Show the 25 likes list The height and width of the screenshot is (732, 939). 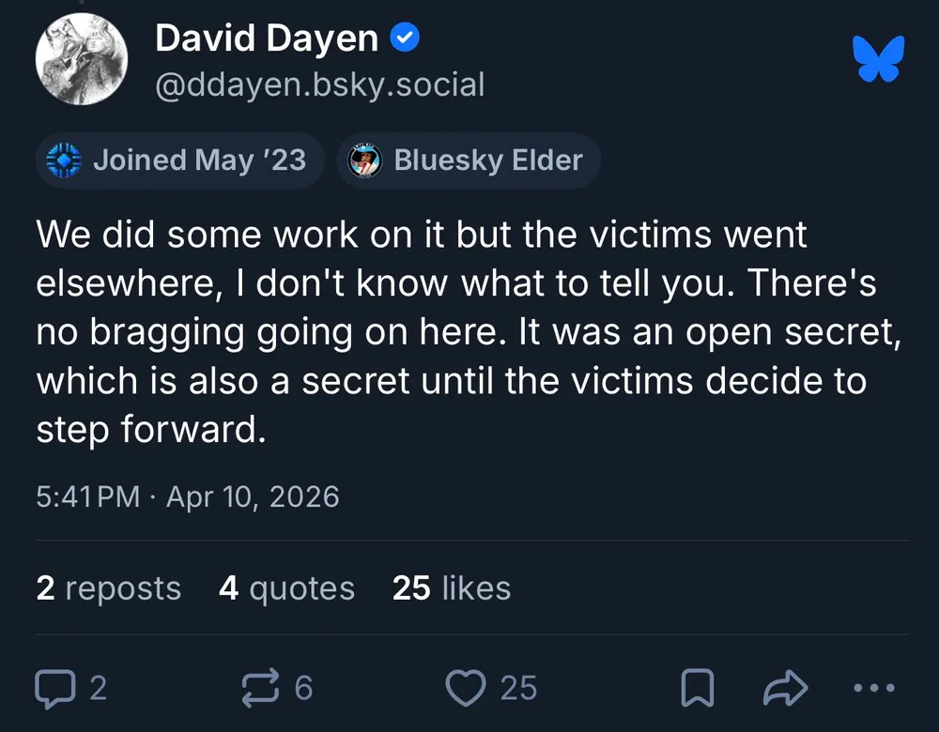pos(452,588)
